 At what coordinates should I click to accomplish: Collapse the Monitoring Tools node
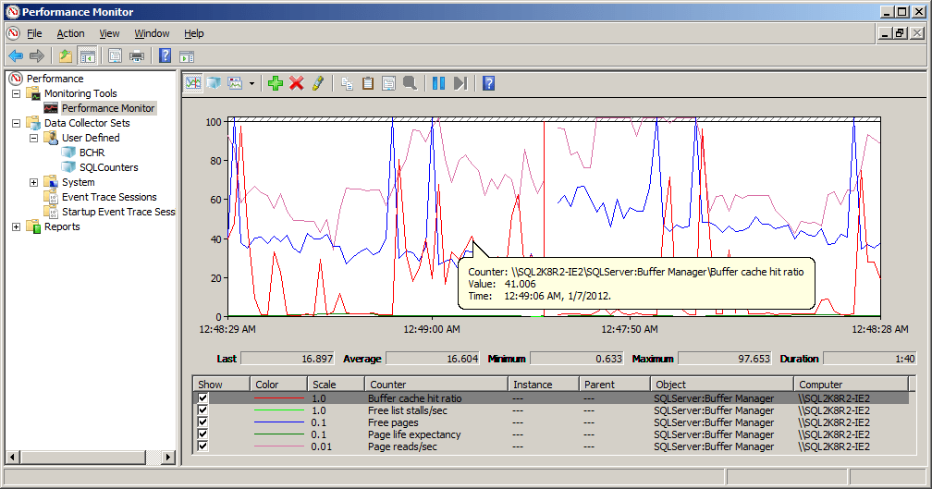tap(16, 93)
